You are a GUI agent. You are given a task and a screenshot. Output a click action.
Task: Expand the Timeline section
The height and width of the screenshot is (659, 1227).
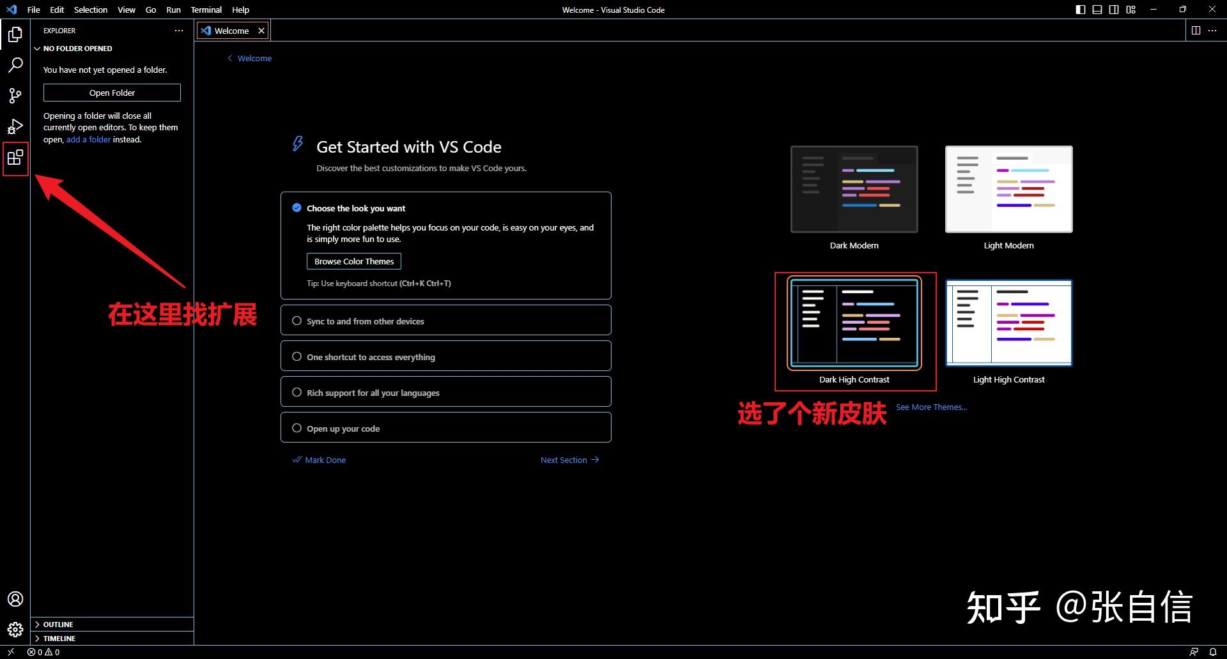[58, 638]
